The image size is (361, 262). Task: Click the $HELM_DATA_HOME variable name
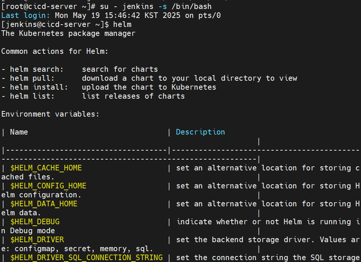click(x=44, y=204)
